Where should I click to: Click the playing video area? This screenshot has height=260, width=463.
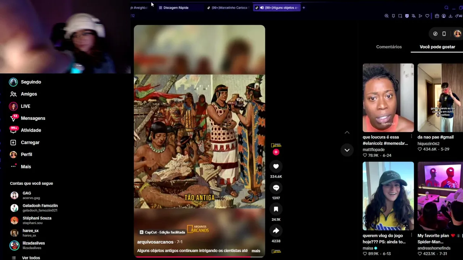199,141
